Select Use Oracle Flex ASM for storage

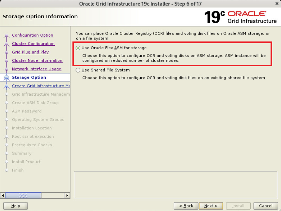click(78, 48)
